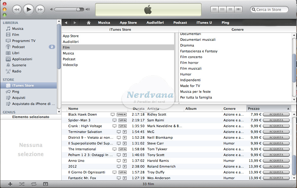This screenshot has height=188, width=297.
Task: Open iTunes Store home icon
Action: click(88, 23)
